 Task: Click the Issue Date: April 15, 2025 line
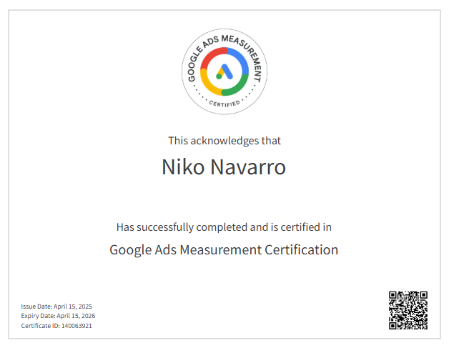(x=56, y=307)
